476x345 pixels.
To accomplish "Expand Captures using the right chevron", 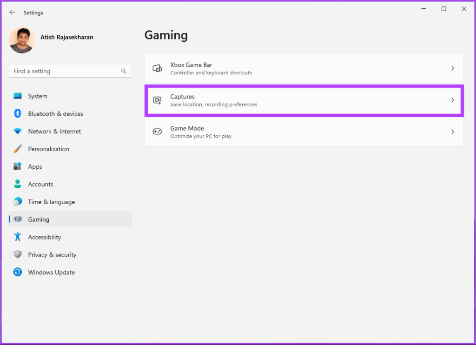I will click(452, 100).
